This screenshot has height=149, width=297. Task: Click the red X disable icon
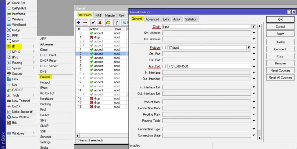(x=100, y=23)
